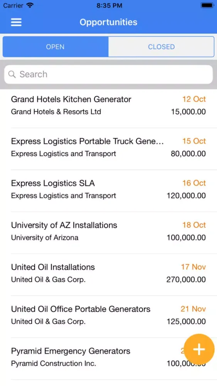The image size is (217, 386).
Task: Tap the 17 Nov due date
Action: click(193, 267)
